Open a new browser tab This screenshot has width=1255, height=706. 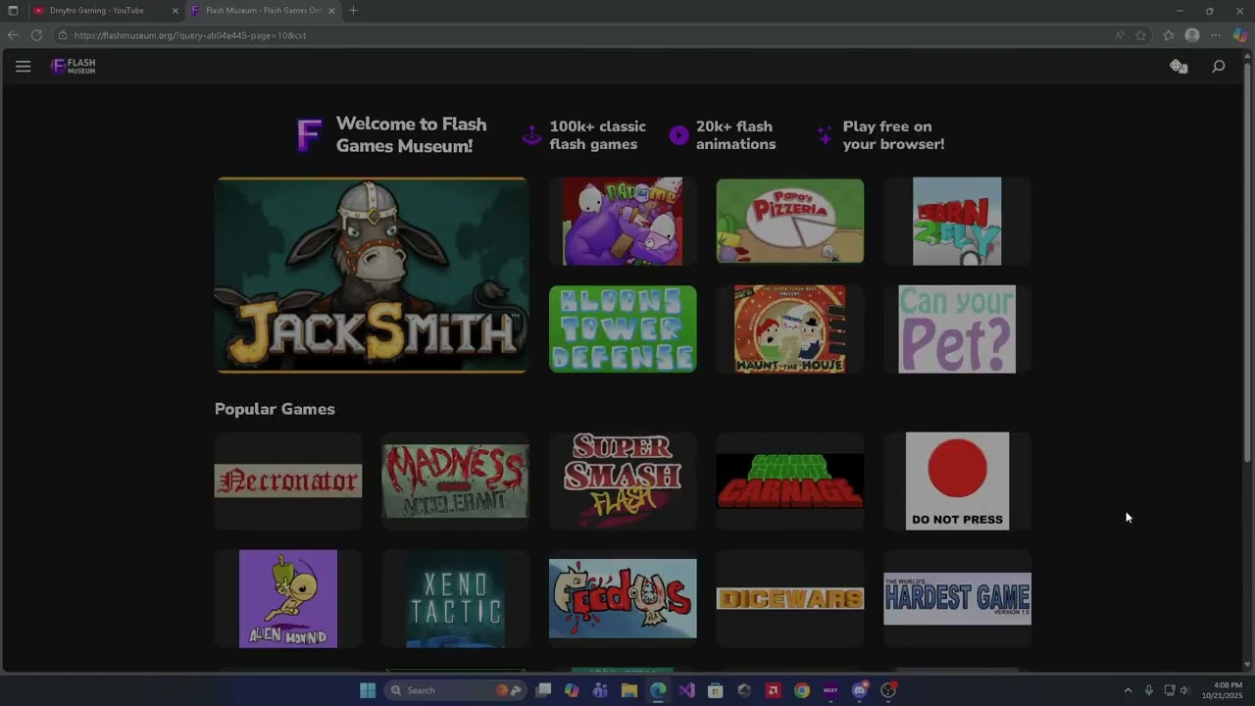(353, 11)
